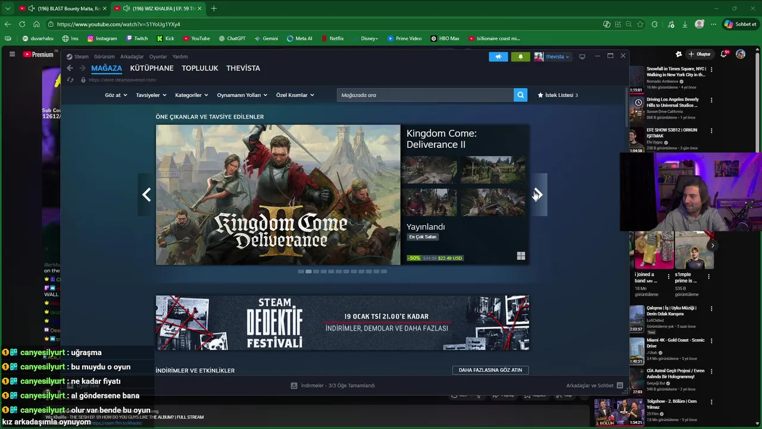This screenshot has width=762, height=429.
Task: Click in the Mağazada ara search field
Action: [x=425, y=95]
